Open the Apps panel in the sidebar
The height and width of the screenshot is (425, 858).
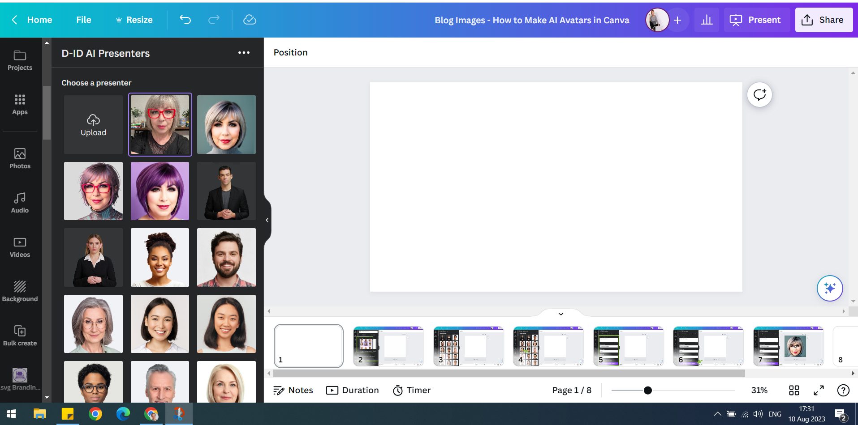point(20,104)
